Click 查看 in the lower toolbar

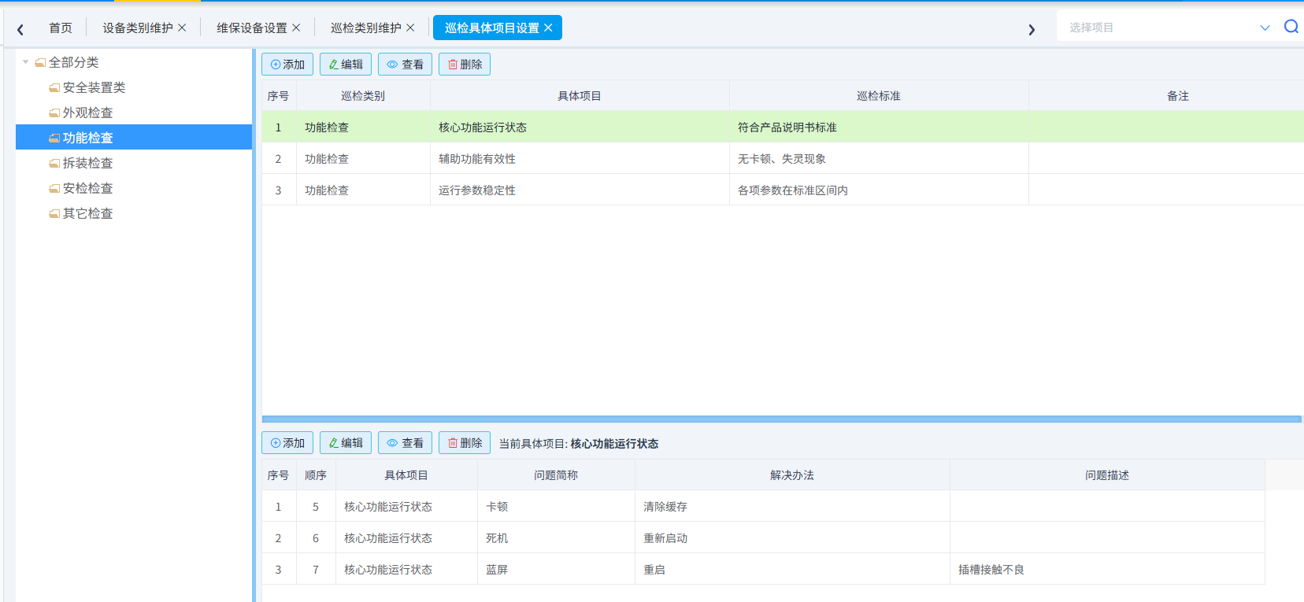405,443
